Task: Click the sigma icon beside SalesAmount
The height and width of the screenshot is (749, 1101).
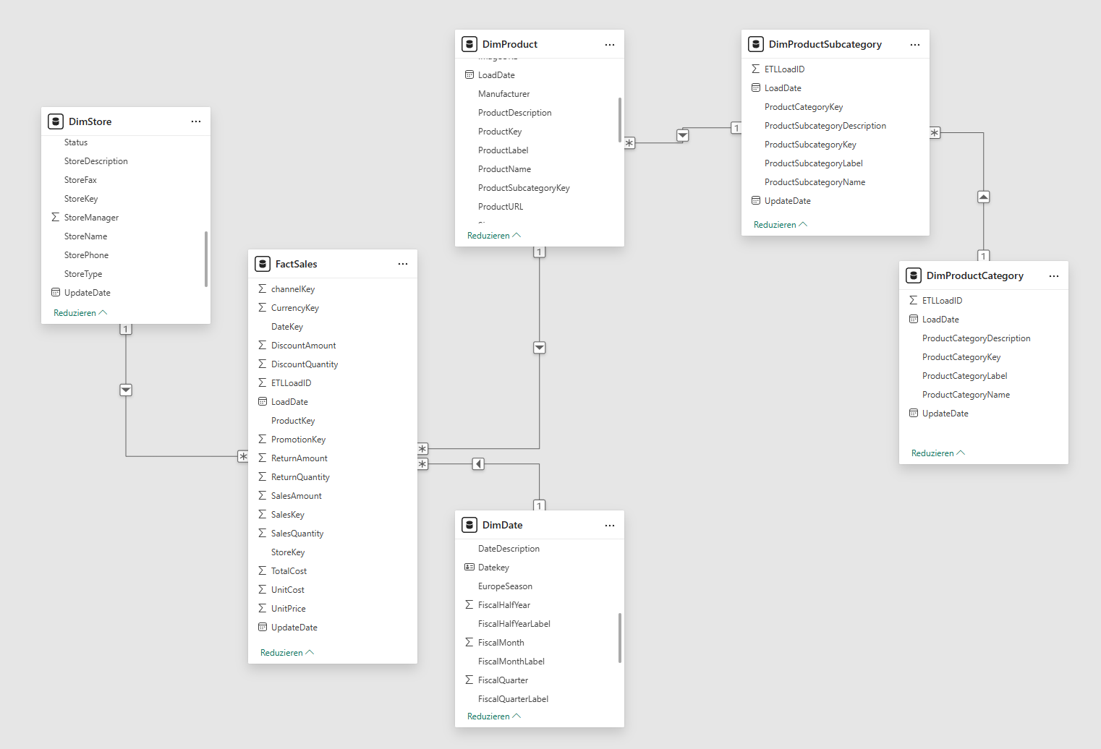Action: click(x=262, y=495)
